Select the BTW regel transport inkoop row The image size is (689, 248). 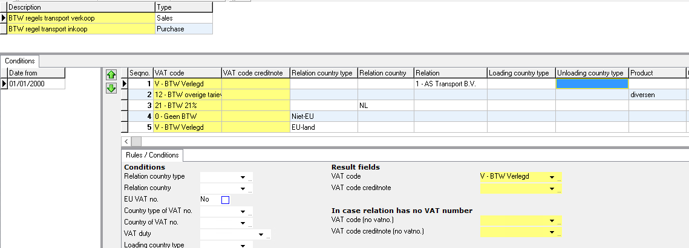click(80, 29)
